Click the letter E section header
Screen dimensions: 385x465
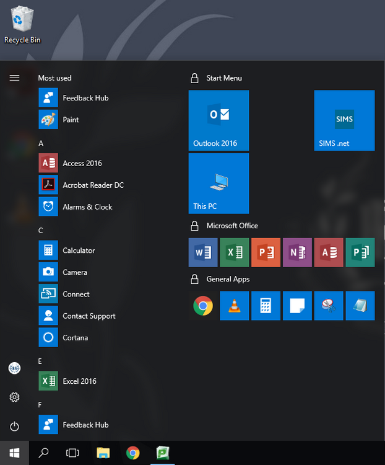click(40, 361)
